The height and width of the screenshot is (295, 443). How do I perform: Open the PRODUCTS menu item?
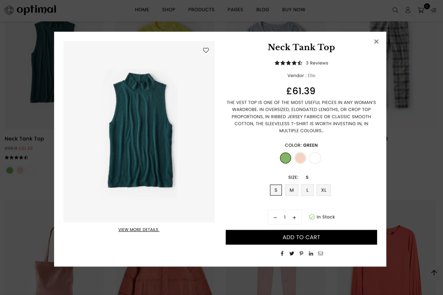point(201,10)
